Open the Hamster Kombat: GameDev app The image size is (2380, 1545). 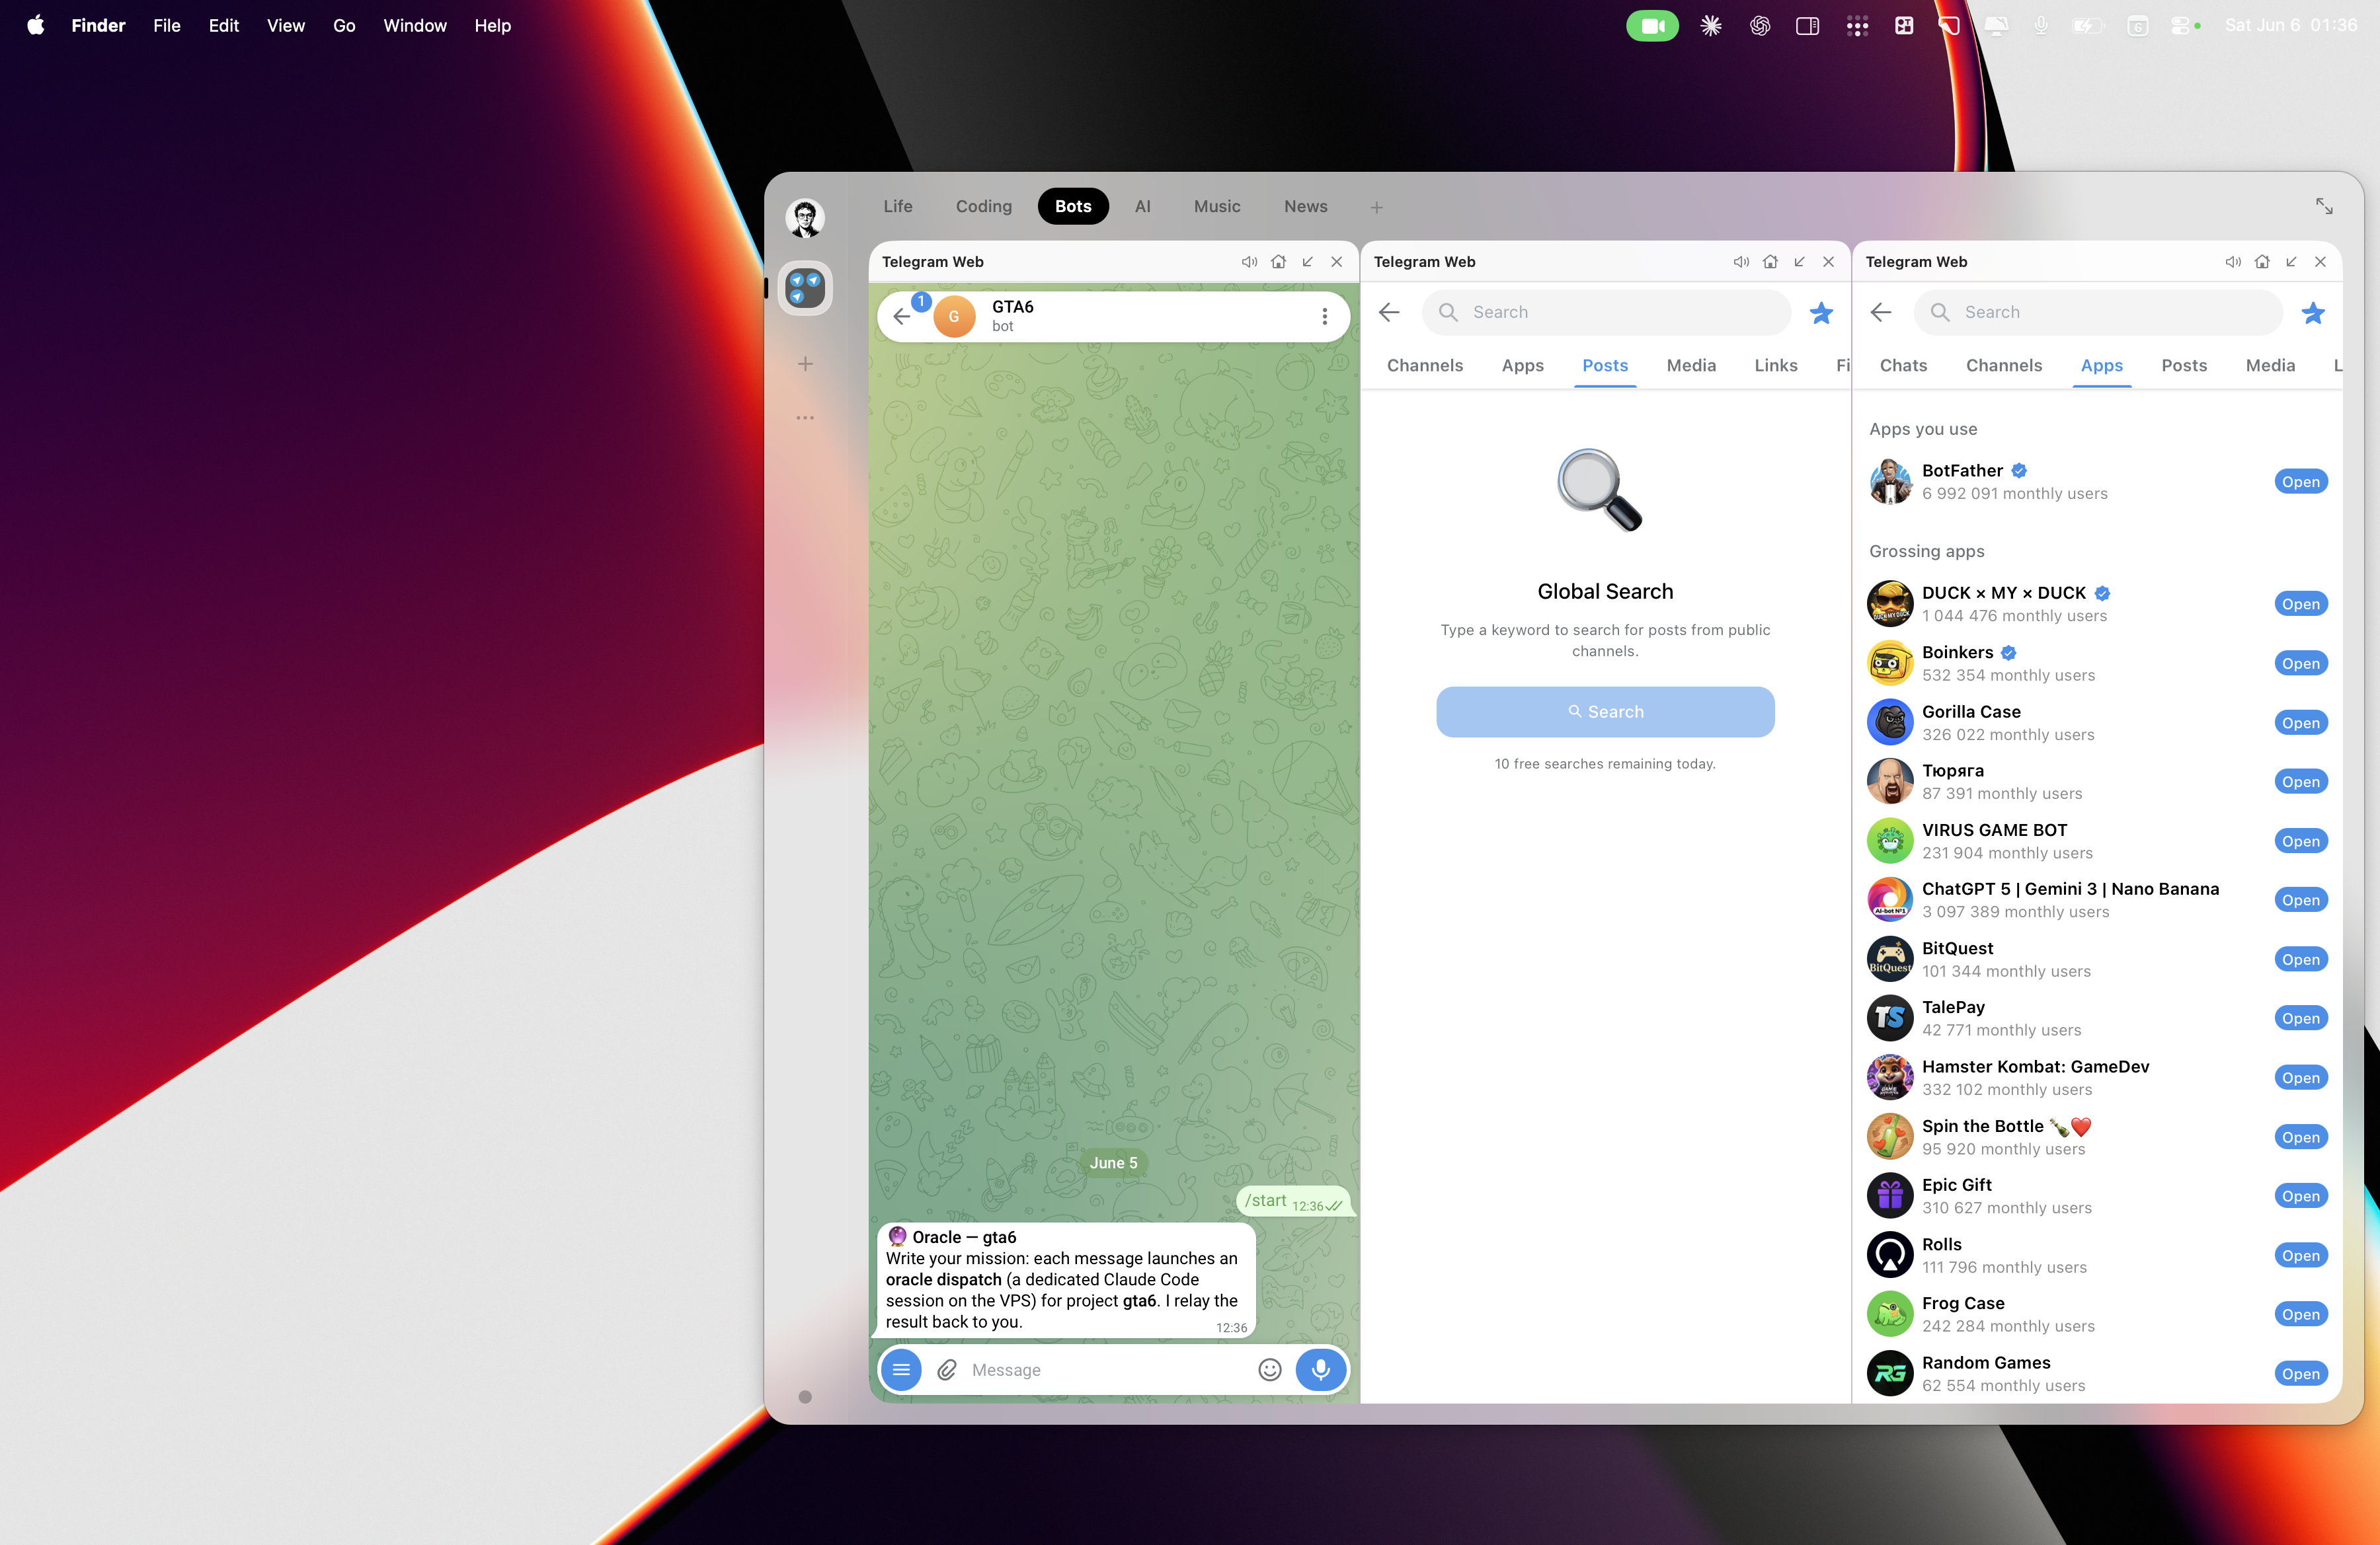tap(2300, 1077)
